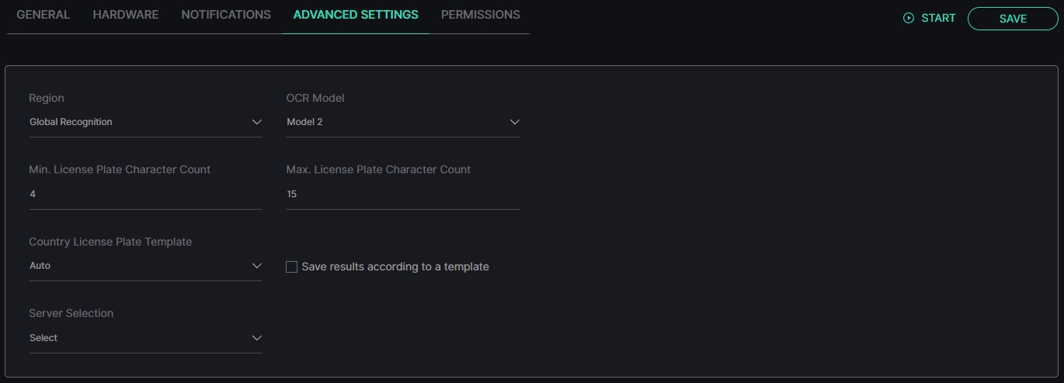Open the Region dropdown showing Global Recognition

coord(145,122)
